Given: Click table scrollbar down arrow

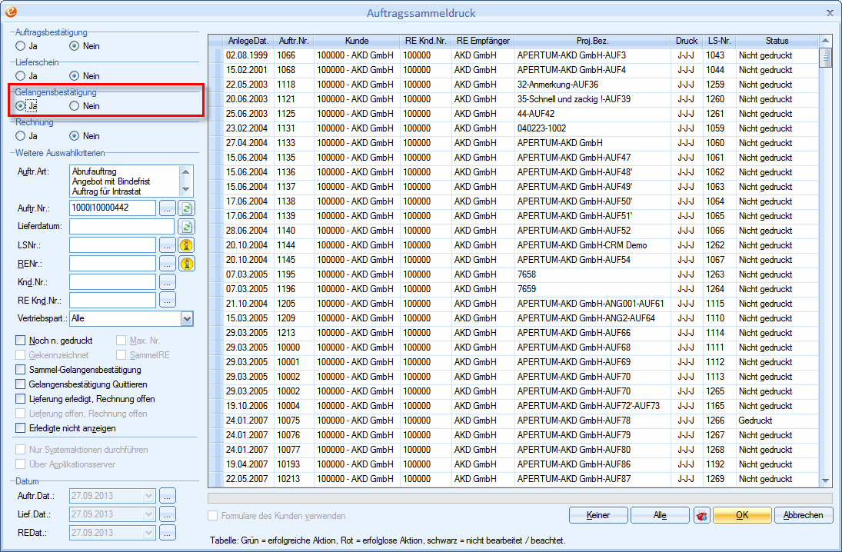Looking at the screenshot, I should 825,481.
